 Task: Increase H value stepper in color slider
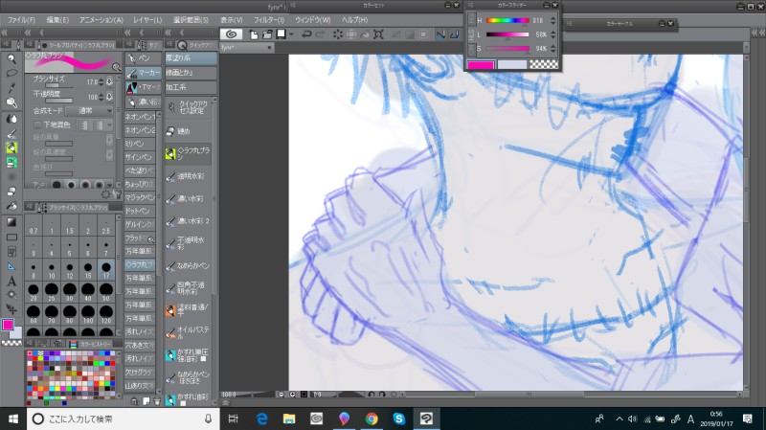pos(553,20)
